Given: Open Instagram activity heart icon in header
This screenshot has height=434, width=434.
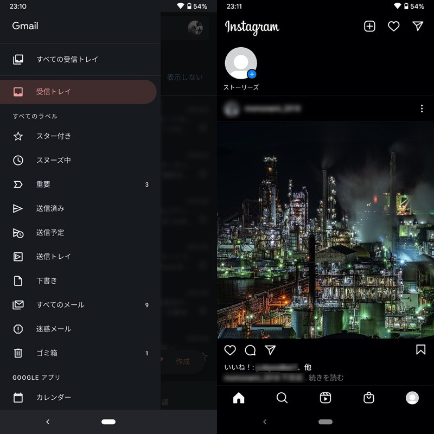Looking at the screenshot, I should [393, 27].
